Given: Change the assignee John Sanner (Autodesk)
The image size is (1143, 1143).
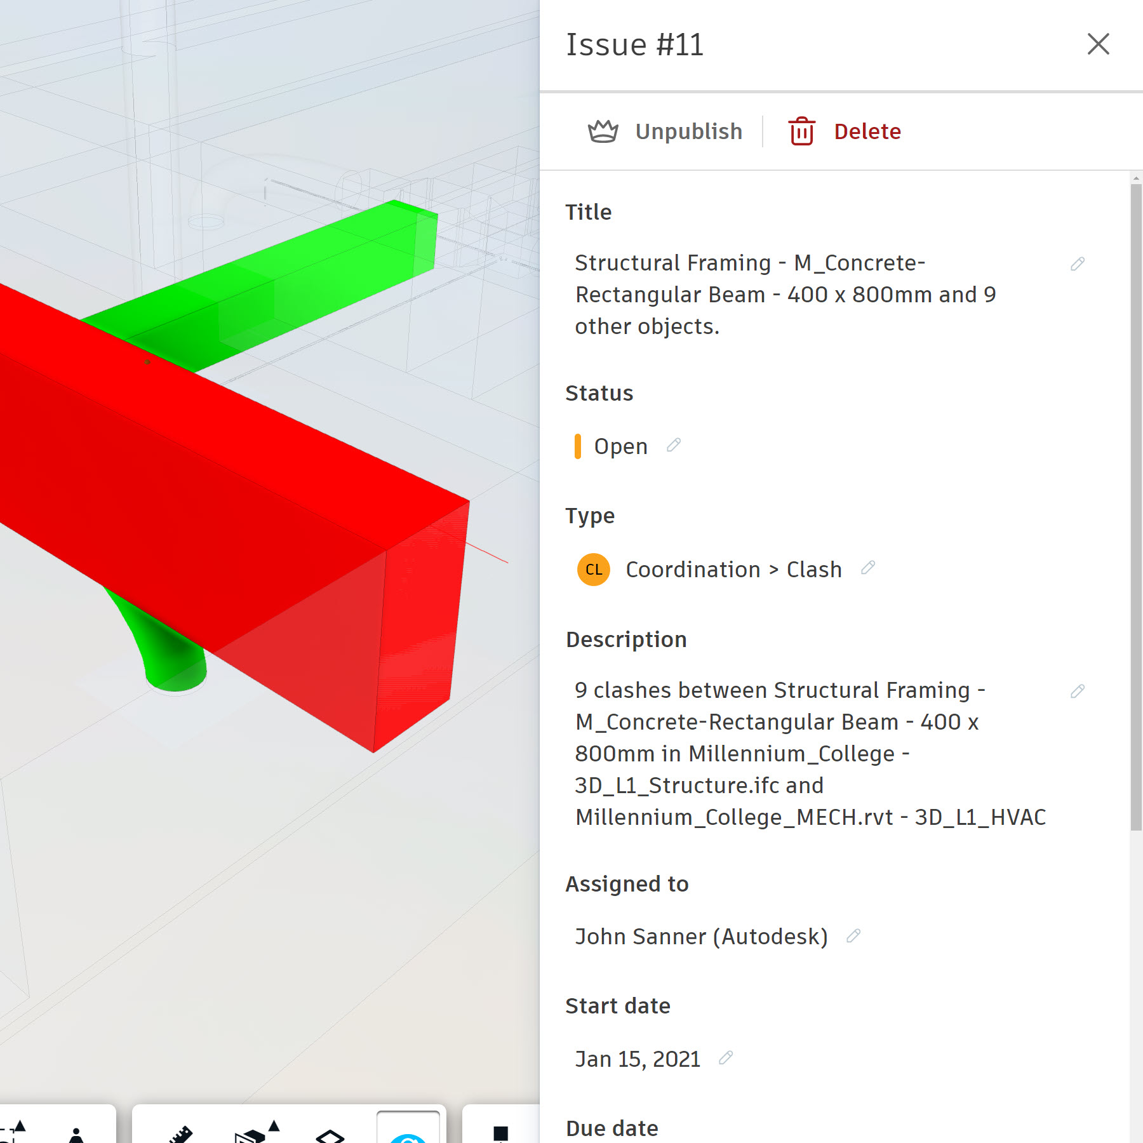Looking at the screenshot, I should click(701, 937).
